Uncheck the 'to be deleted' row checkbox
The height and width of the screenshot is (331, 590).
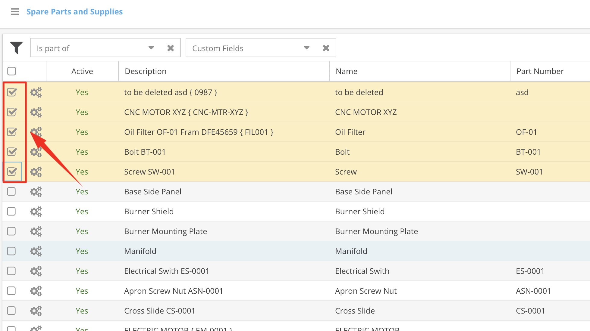point(12,92)
